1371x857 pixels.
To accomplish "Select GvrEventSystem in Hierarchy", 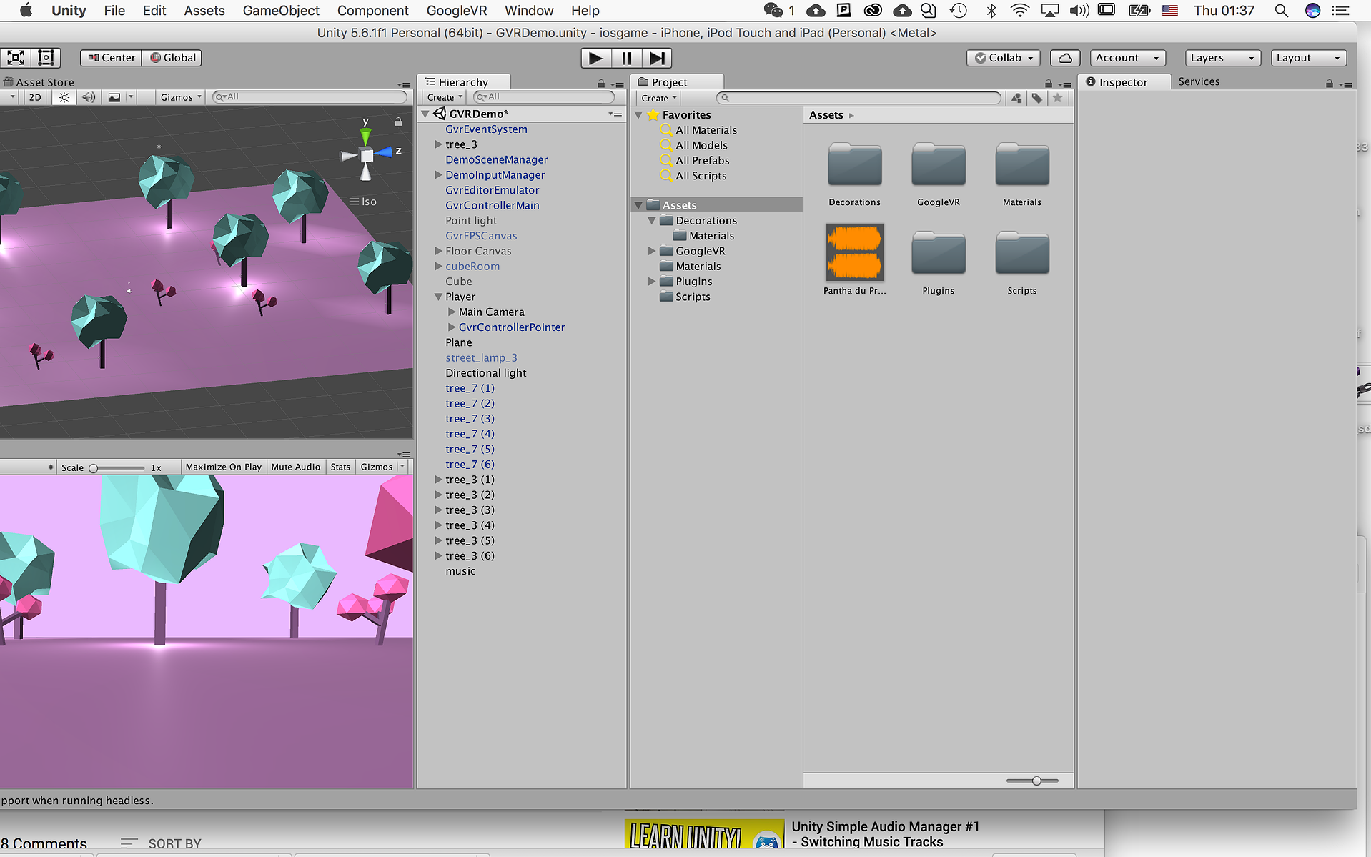I will tap(486, 129).
